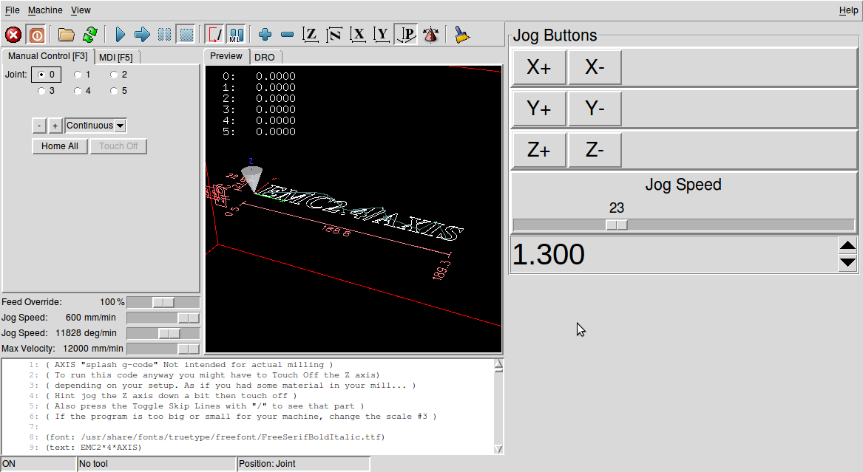Image resolution: width=863 pixels, height=472 pixels.
Task: Click the Touch Off button
Action: tap(118, 146)
